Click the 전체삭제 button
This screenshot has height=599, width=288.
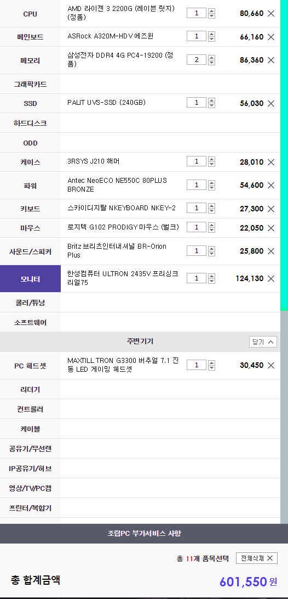pos(257,558)
